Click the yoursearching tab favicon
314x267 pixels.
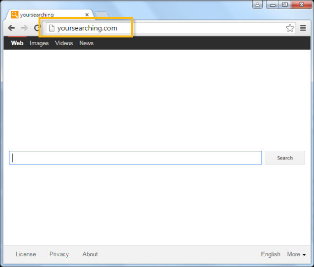[x=15, y=15]
